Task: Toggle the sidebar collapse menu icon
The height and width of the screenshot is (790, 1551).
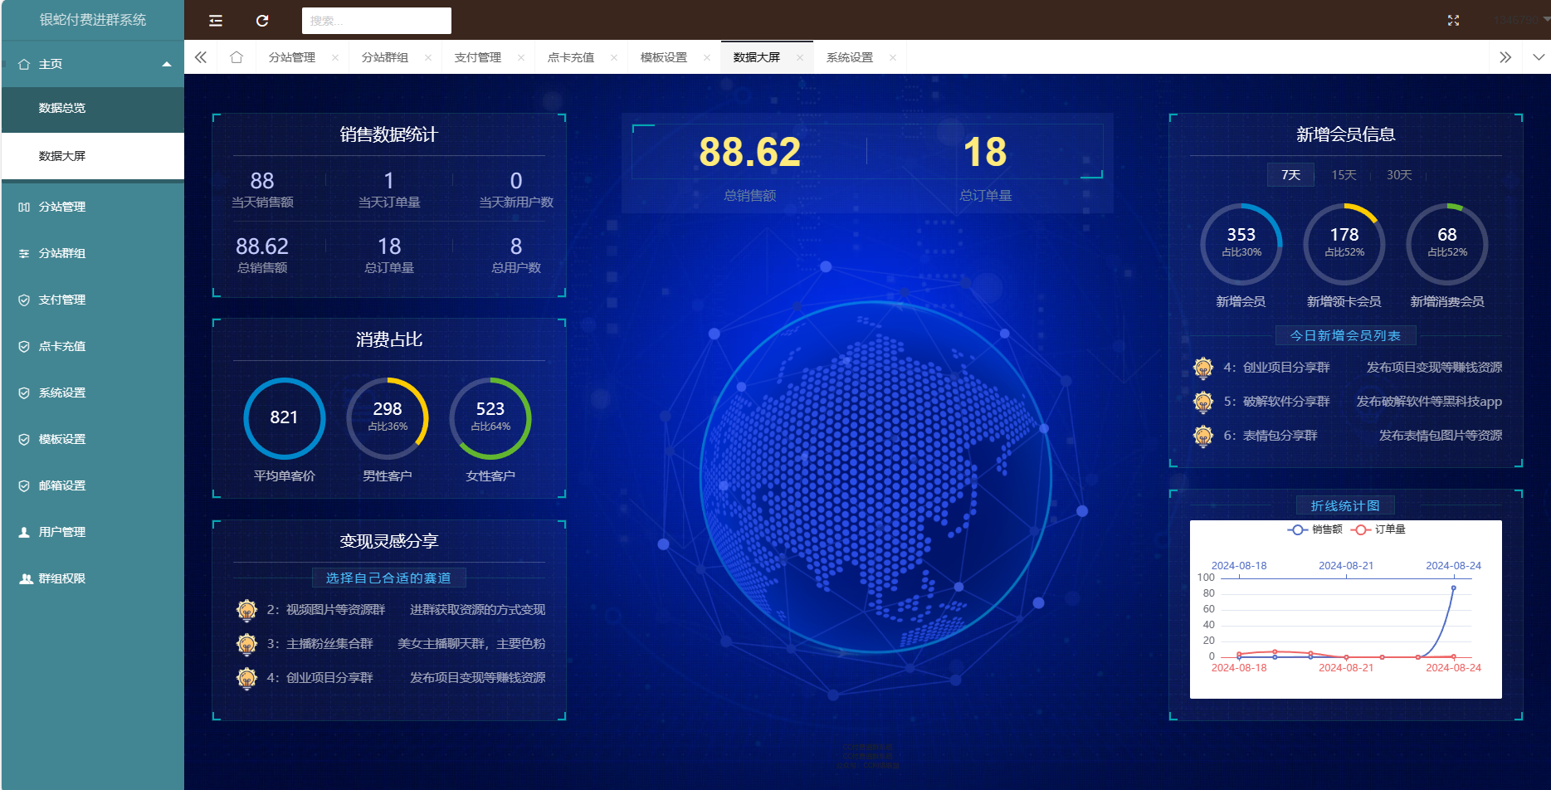Action: tap(216, 21)
